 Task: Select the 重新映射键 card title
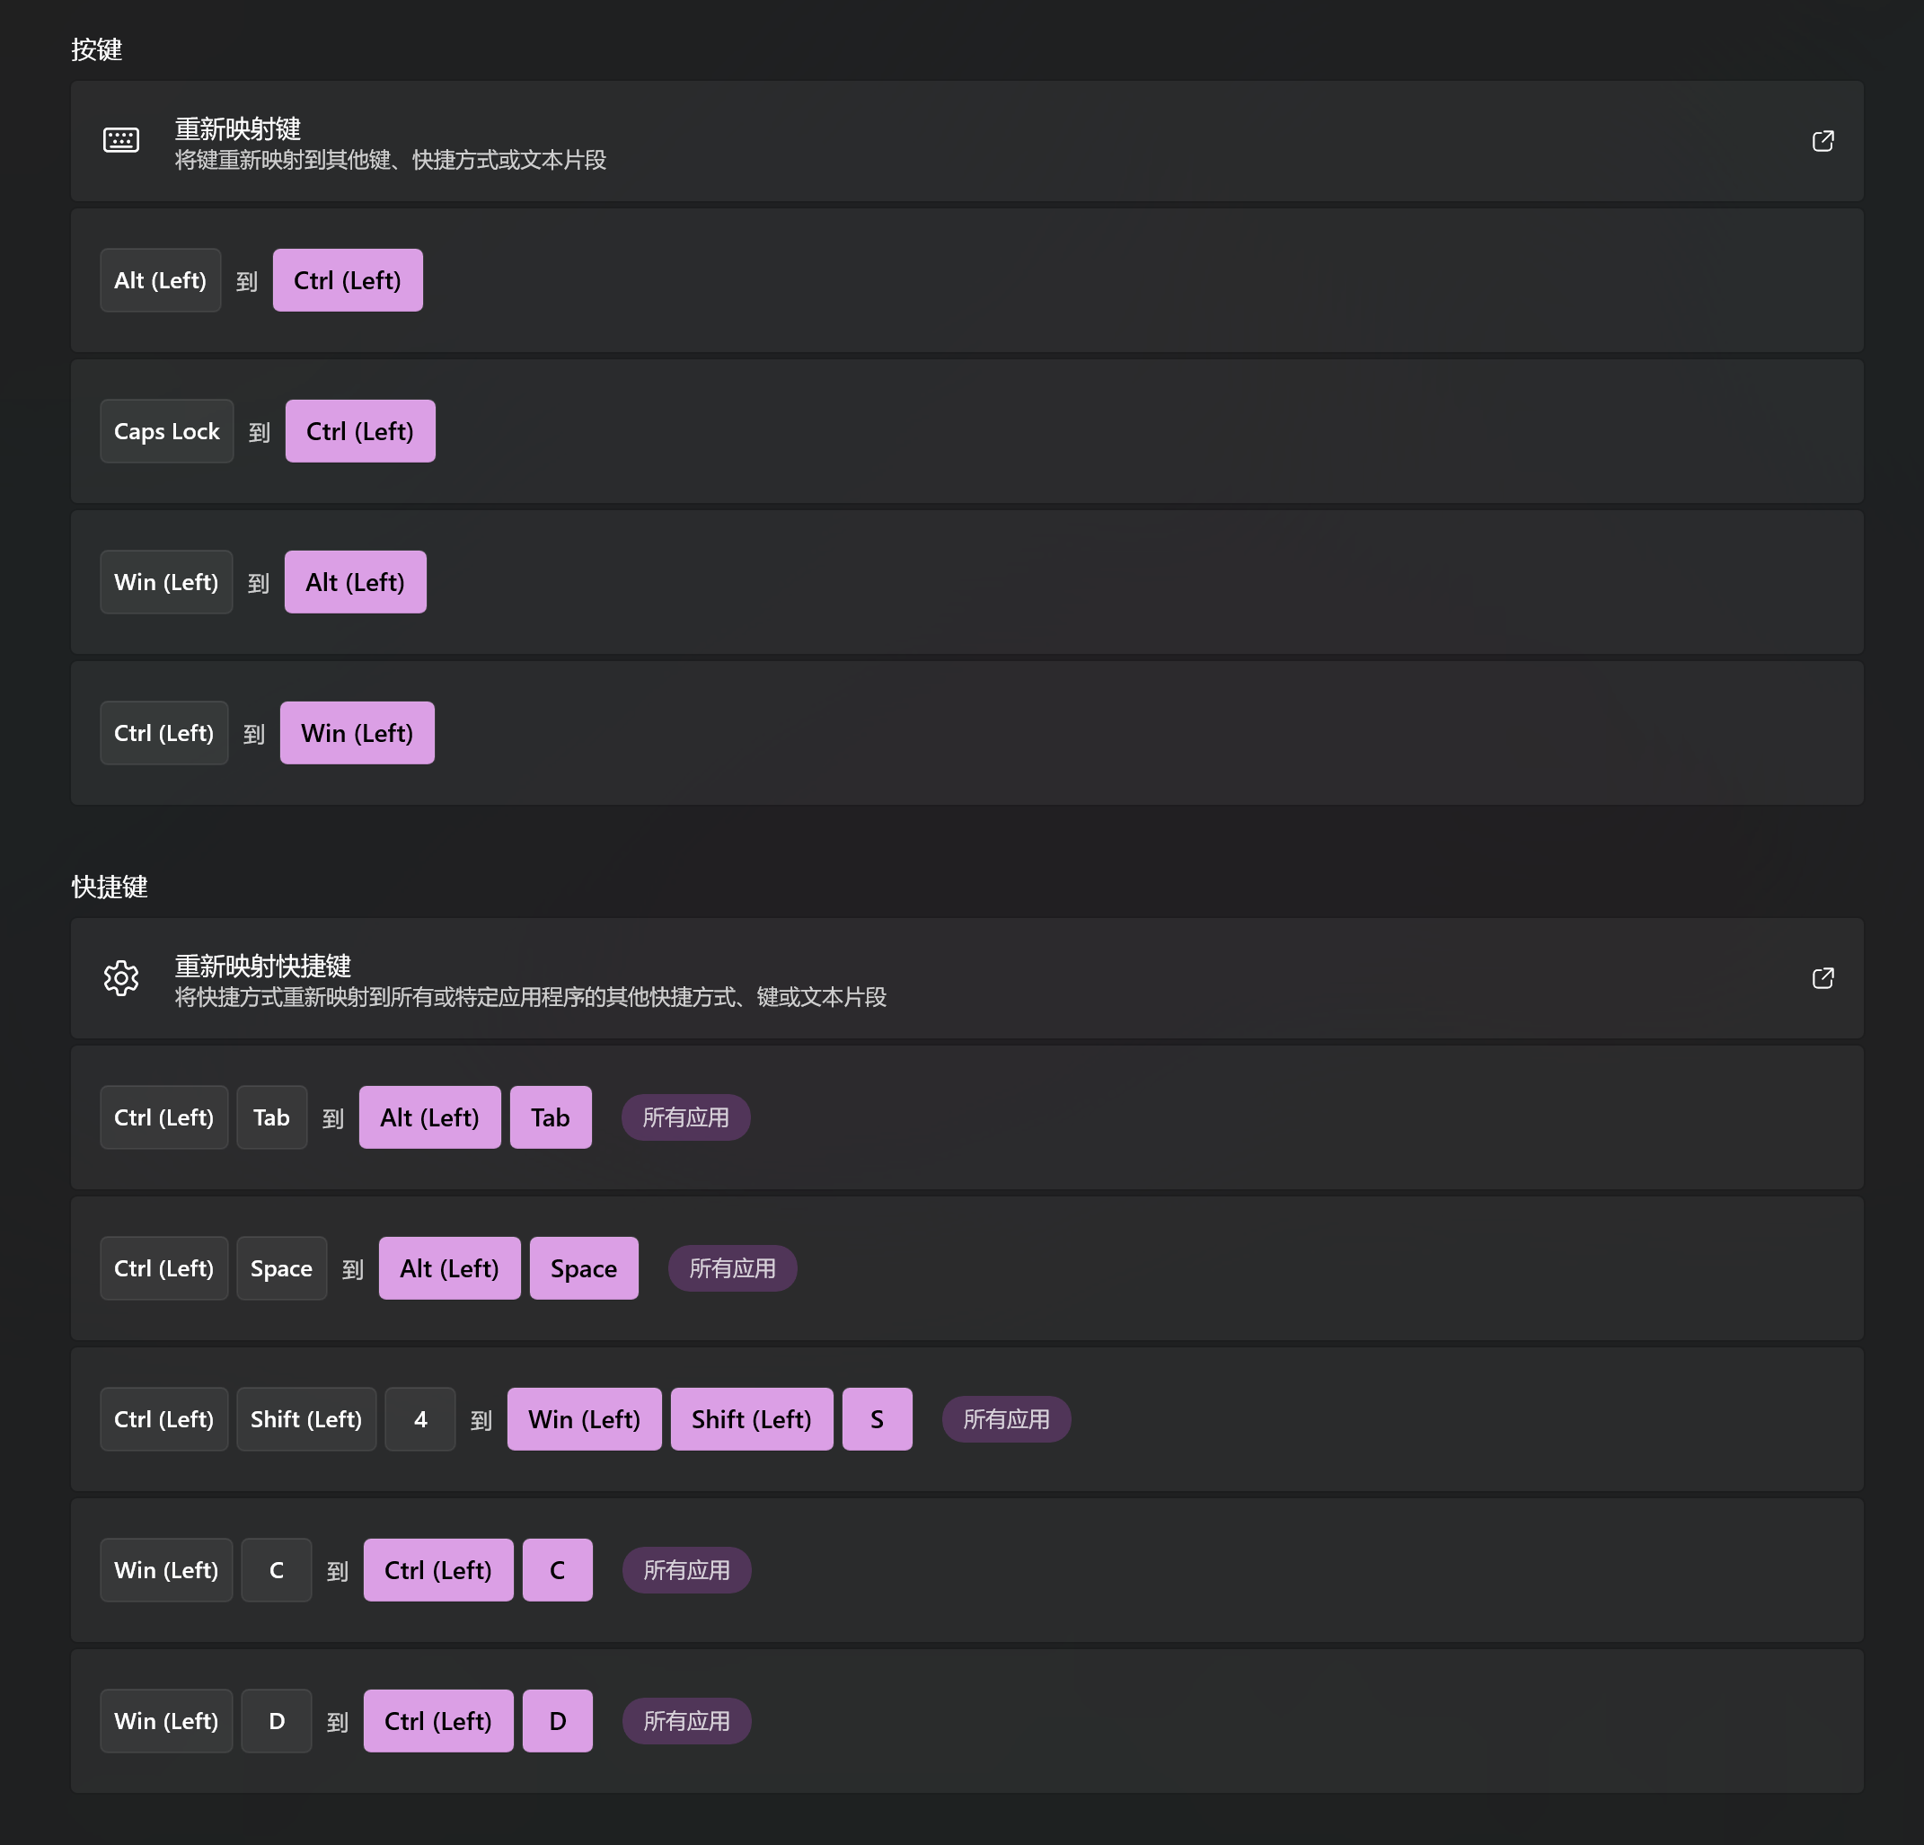(237, 128)
